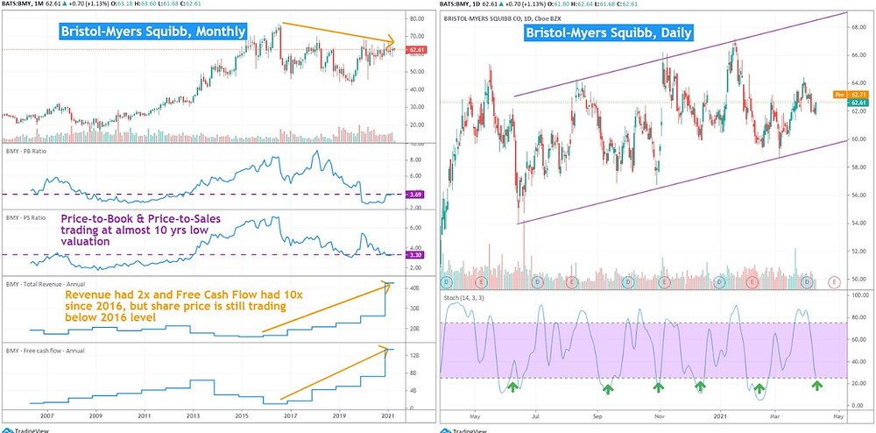Click the green 62.61 price label on the daily chart
The height and width of the screenshot is (433, 876).
858,103
